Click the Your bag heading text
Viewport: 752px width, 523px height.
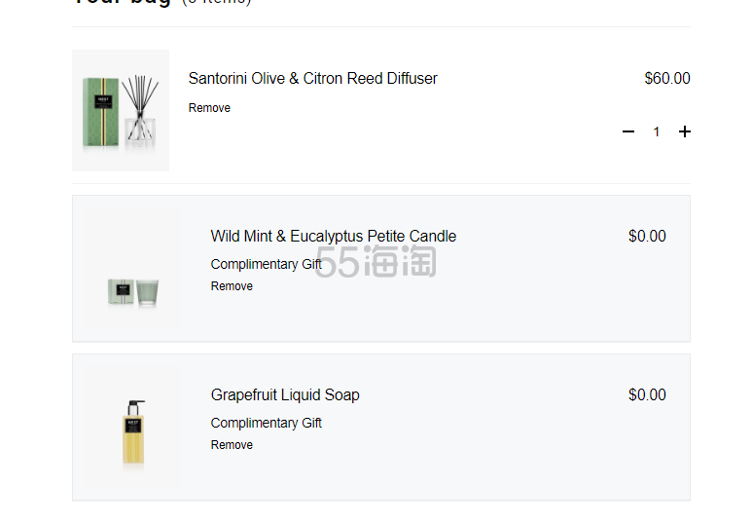[x=123, y=2]
